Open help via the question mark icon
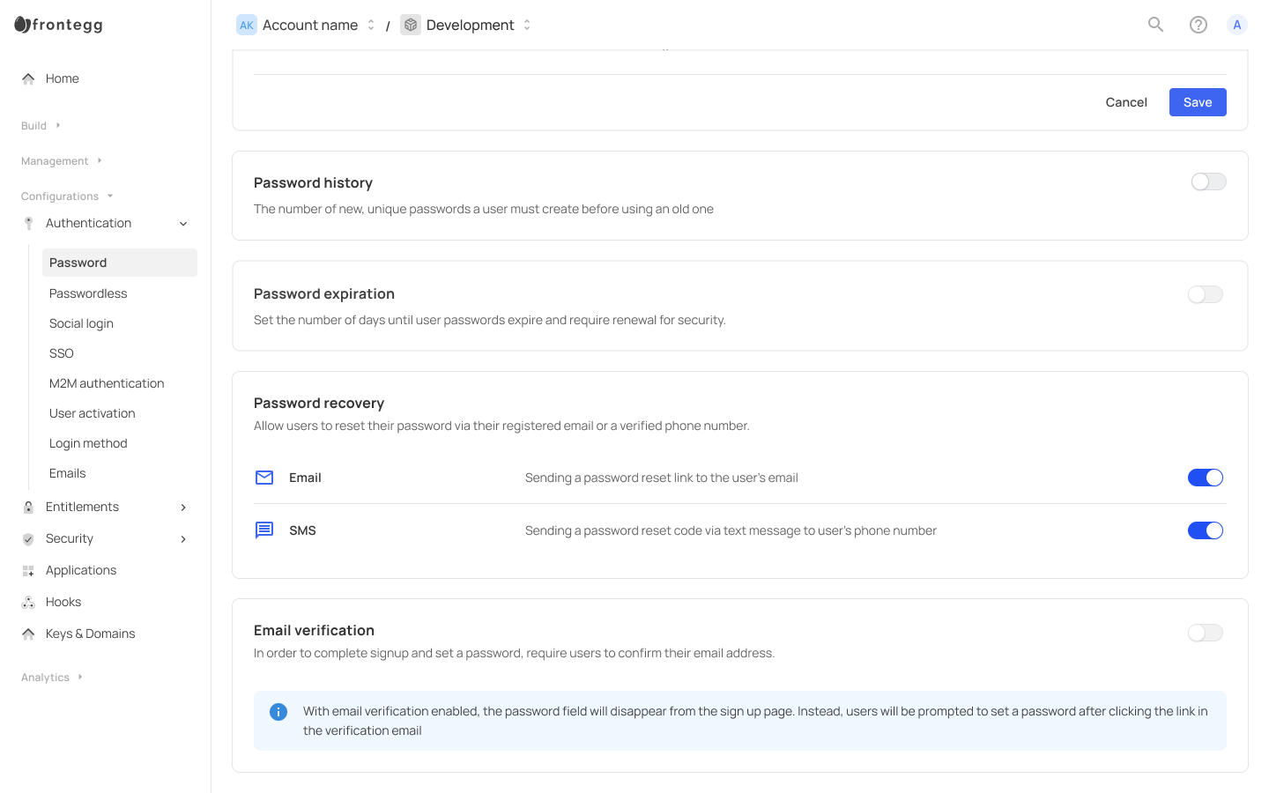The image size is (1269, 793). click(x=1198, y=25)
